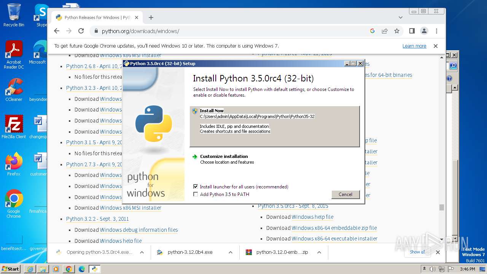Open Recycle Bin desktop icon

(x=14, y=15)
